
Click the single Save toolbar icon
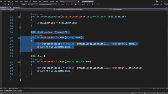click(10, 4)
